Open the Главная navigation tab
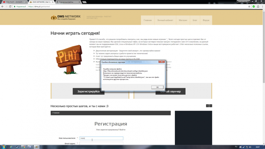 (x=148, y=20)
